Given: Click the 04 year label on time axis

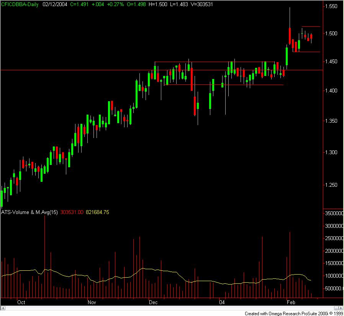Looking at the screenshot, I should point(221,302).
